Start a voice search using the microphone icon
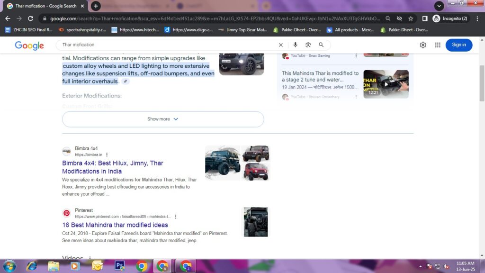The width and height of the screenshot is (485, 273). click(295, 45)
